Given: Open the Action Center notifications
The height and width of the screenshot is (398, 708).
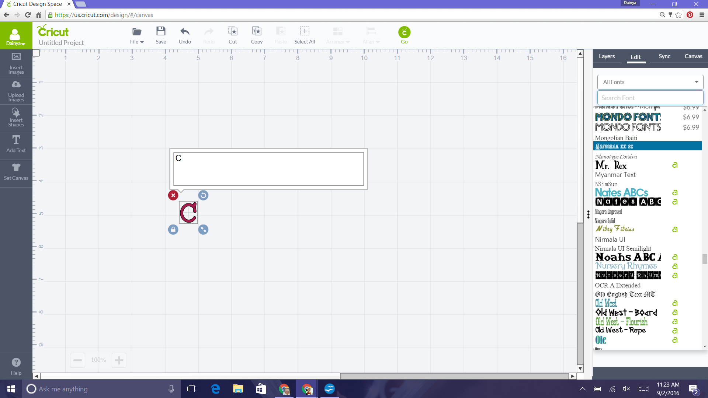Looking at the screenshot, I should coord(694,389).
